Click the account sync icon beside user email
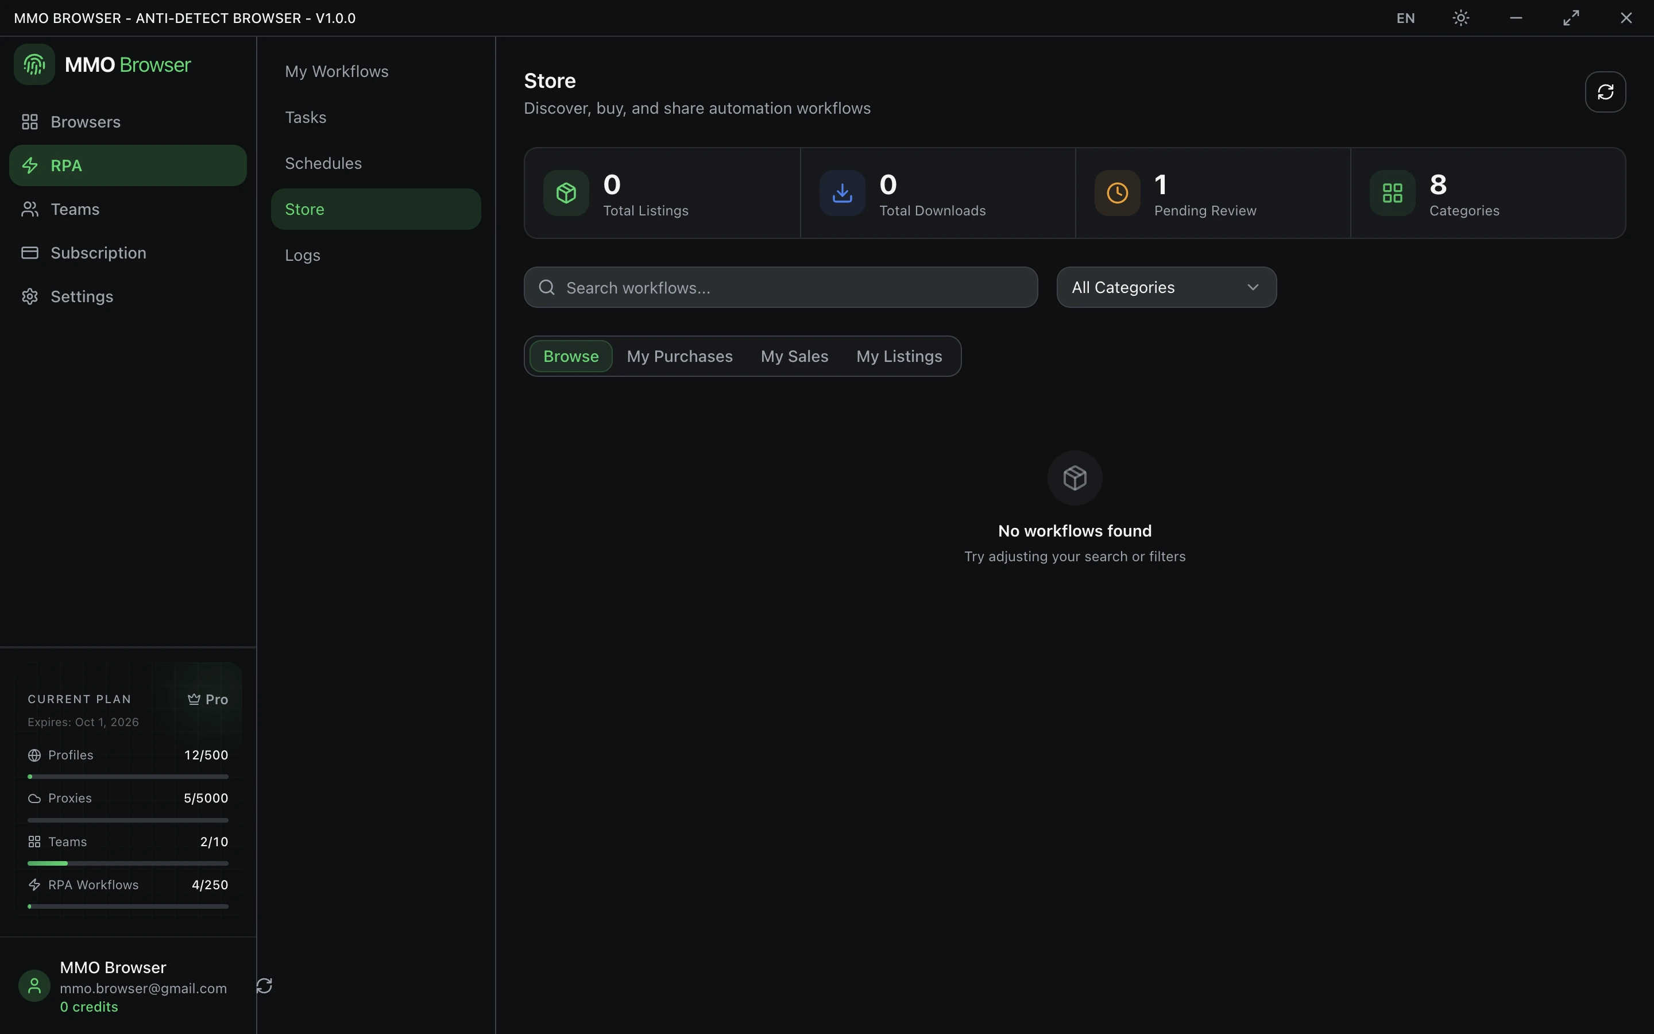This screenshot has height=1034, width=1654. point(265,985)
